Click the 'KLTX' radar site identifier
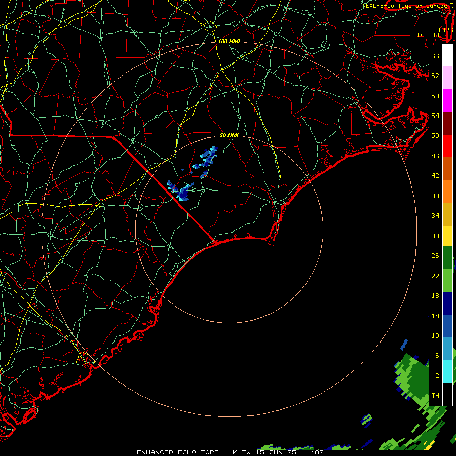 point(242,452)
